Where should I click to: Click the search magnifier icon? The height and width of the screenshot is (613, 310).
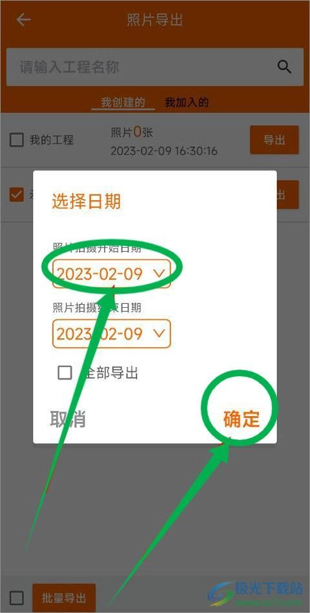(x=285, y=67)
